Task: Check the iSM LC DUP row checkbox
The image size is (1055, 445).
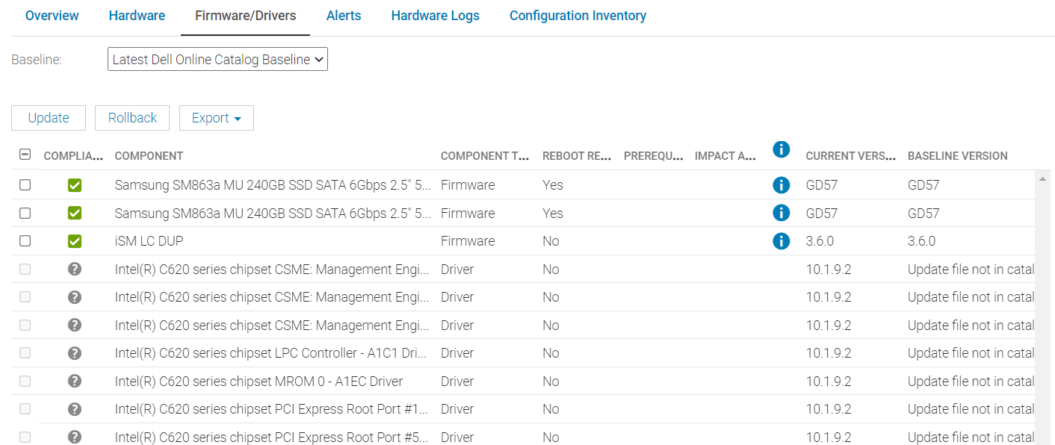Action: 25,240
